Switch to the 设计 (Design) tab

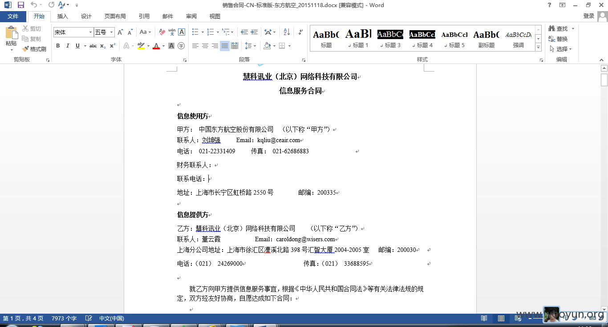(x=86, y=16)
